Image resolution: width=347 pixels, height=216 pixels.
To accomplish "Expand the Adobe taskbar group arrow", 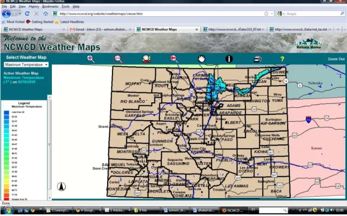I will click(129, 210).
